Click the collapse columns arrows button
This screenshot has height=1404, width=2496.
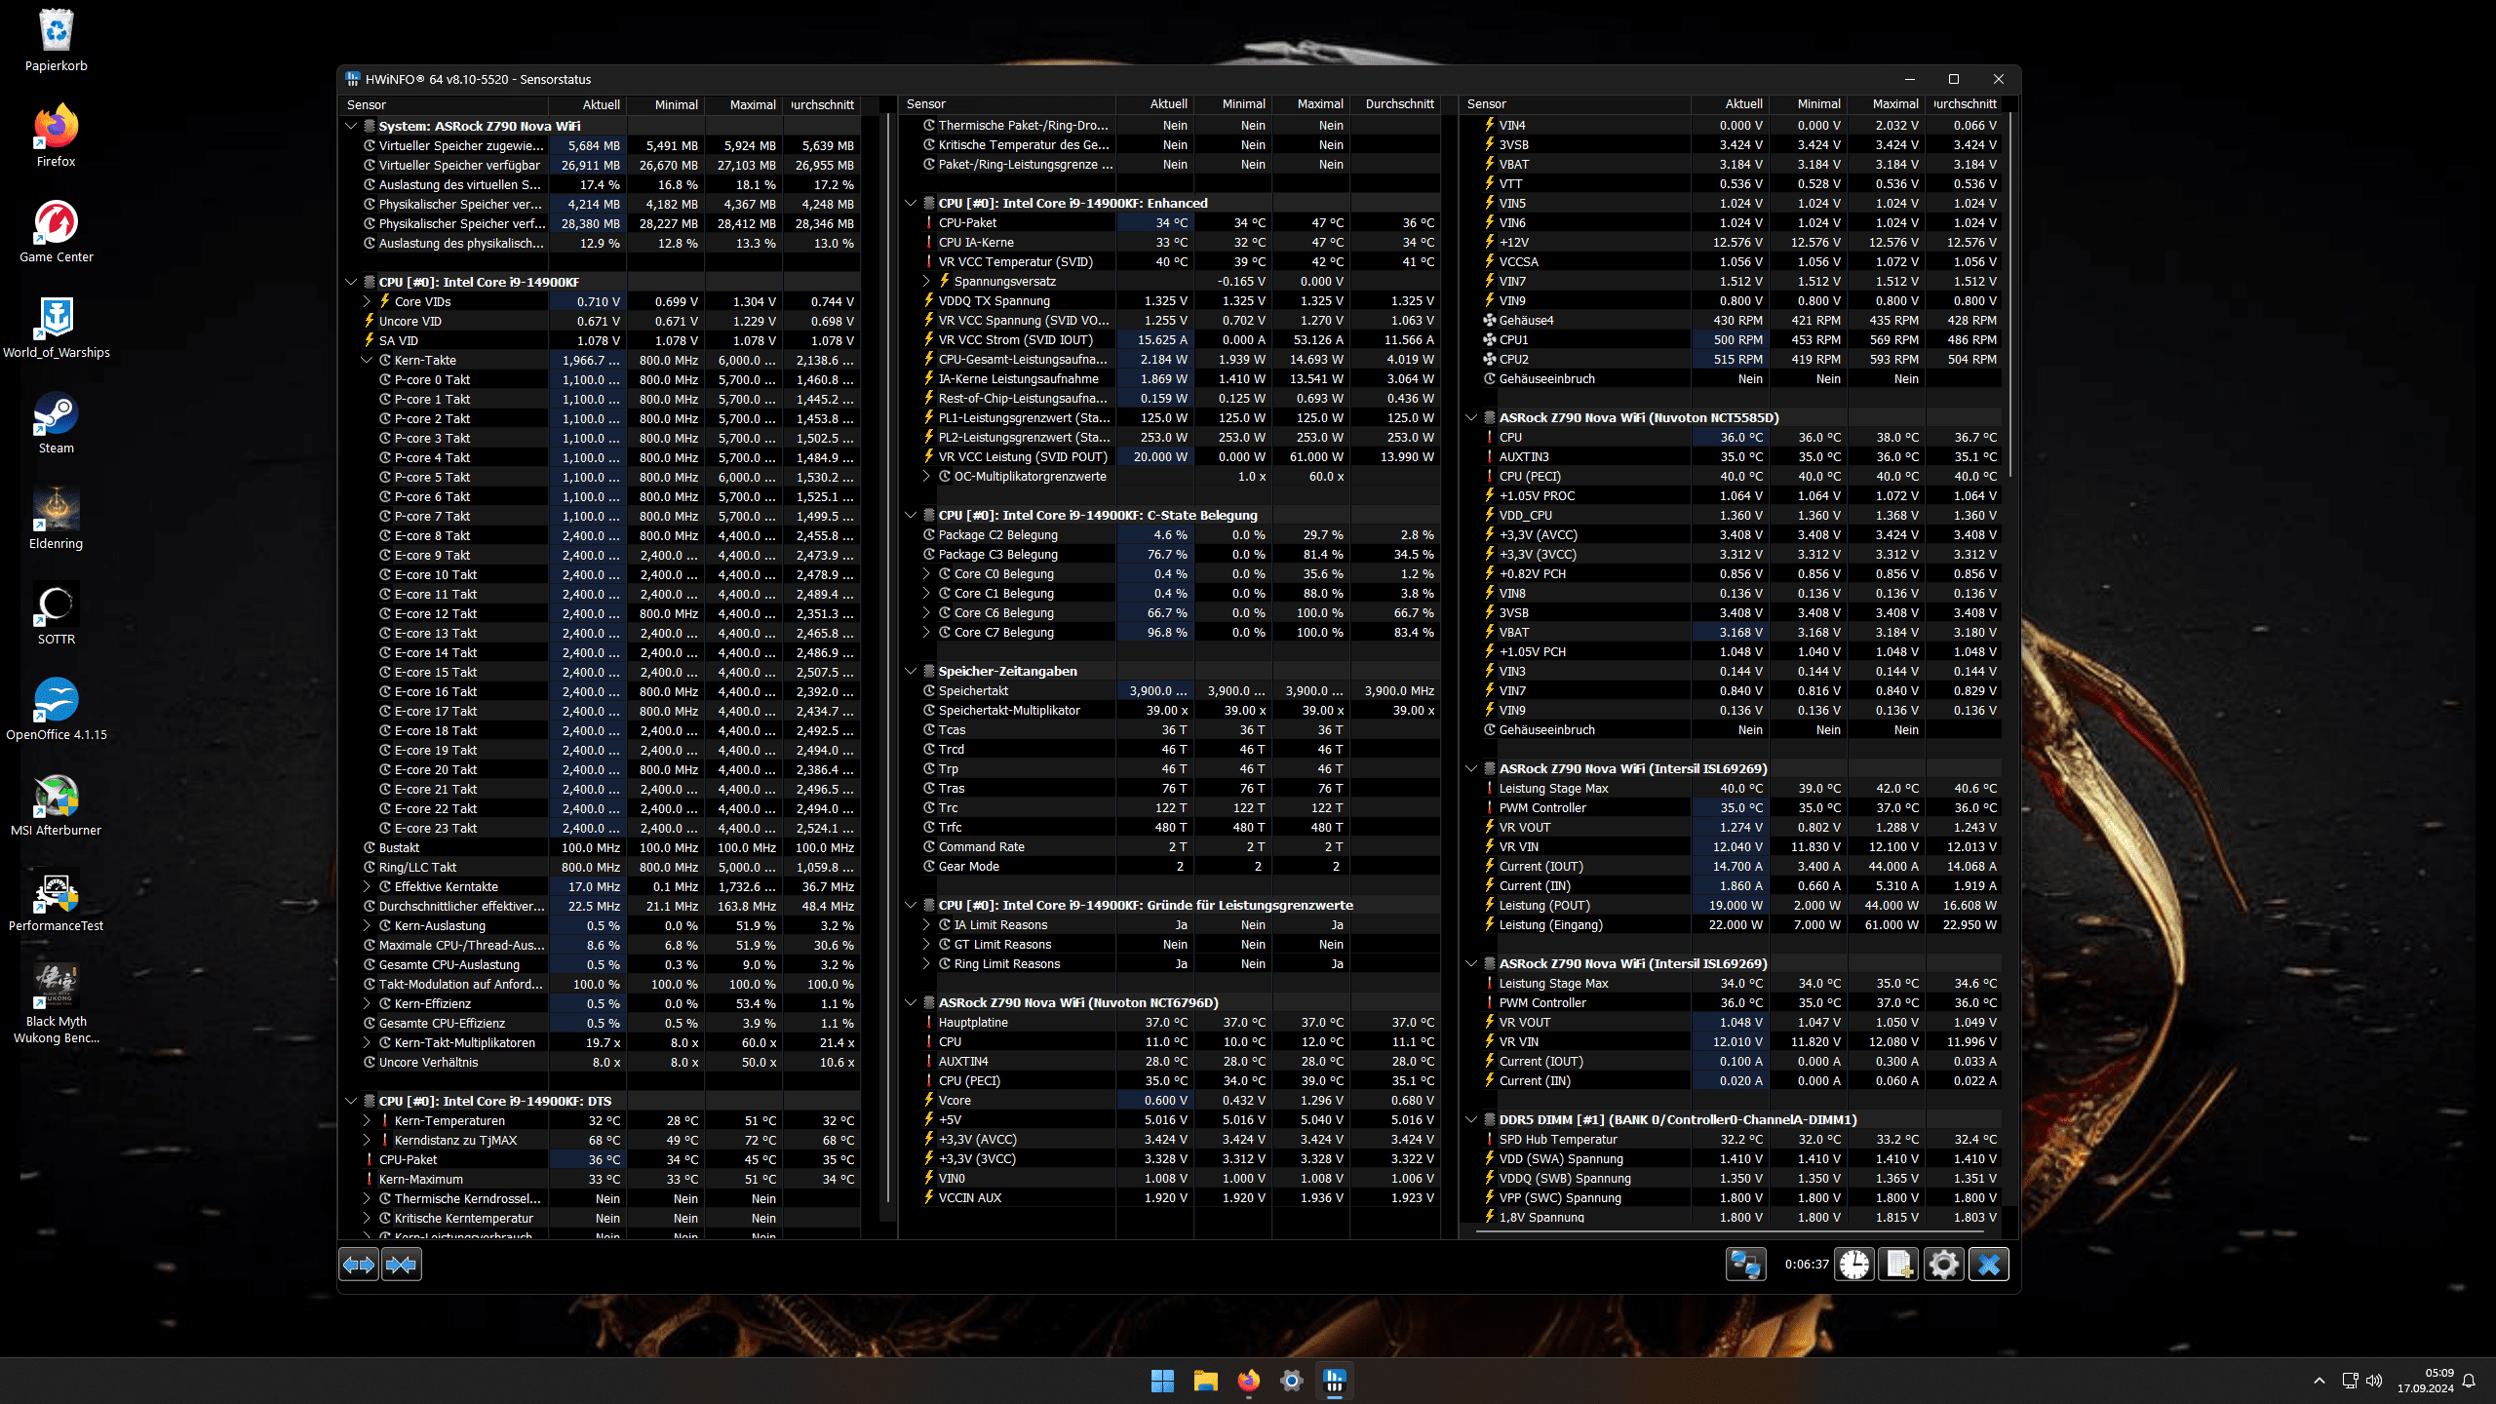pos(401,1265)
